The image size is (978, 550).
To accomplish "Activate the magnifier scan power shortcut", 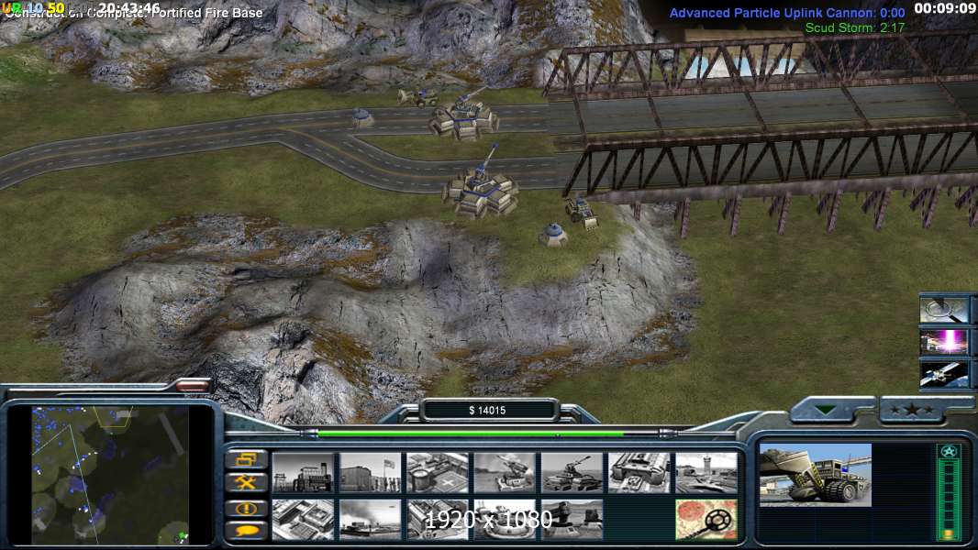I will pyautogui.click(x=944, y=310).
